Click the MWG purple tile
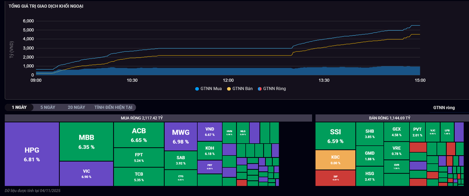 coord(181,136)
